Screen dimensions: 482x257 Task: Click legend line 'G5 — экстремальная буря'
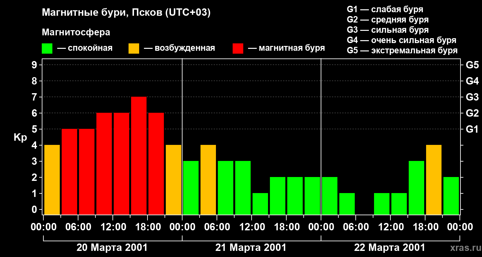pos(402,50)
